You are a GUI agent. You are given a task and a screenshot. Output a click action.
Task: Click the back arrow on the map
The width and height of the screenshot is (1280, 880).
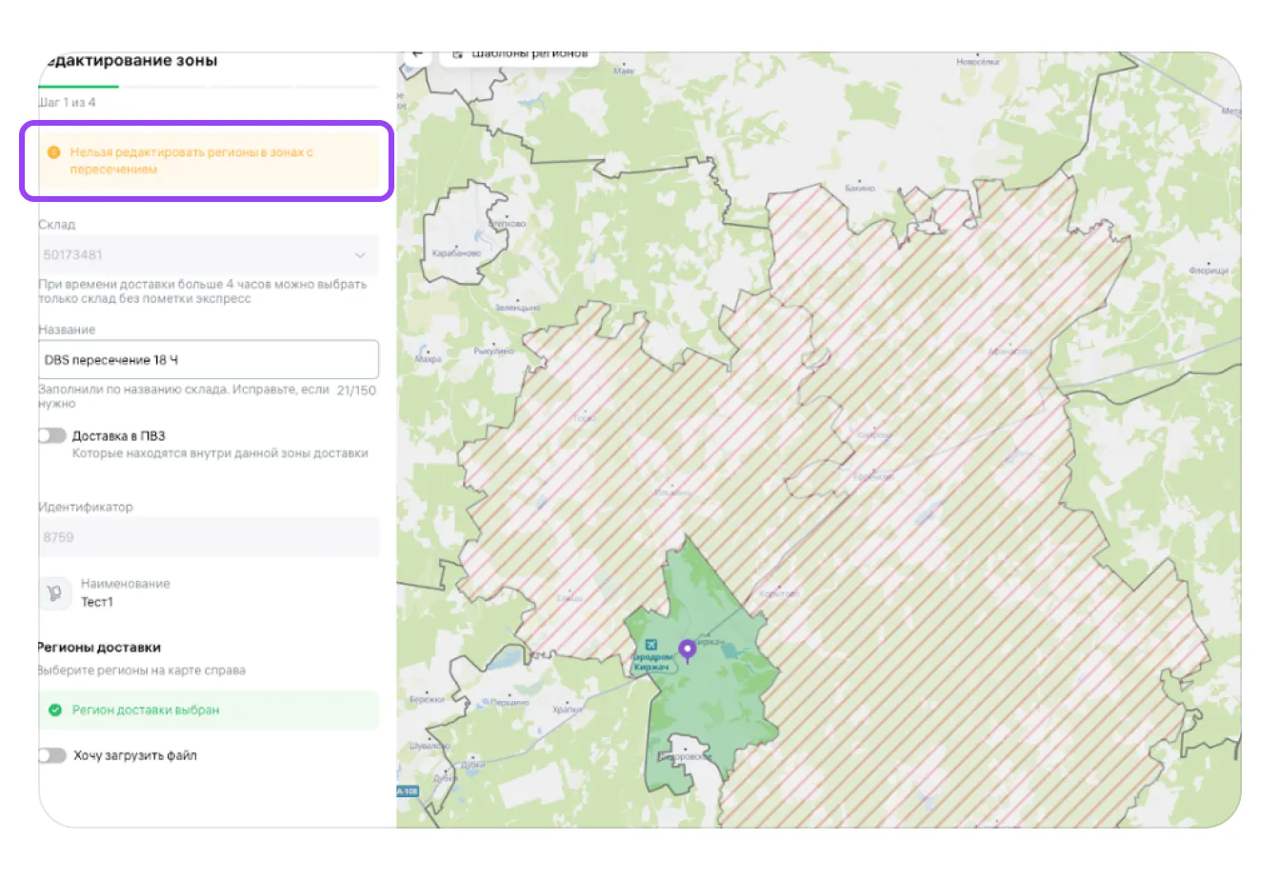coord(417,55)
